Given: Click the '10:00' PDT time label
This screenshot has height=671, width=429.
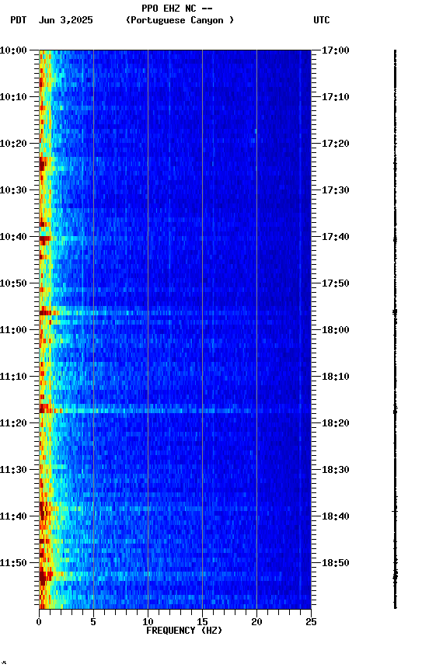Looking at the screenshot, I should 13,50.
